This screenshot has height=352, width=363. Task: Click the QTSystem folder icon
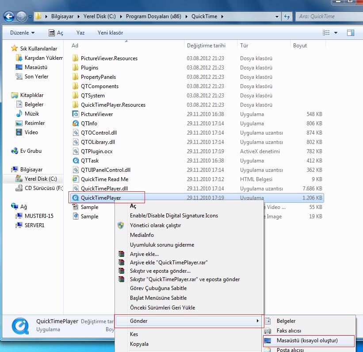75,95
